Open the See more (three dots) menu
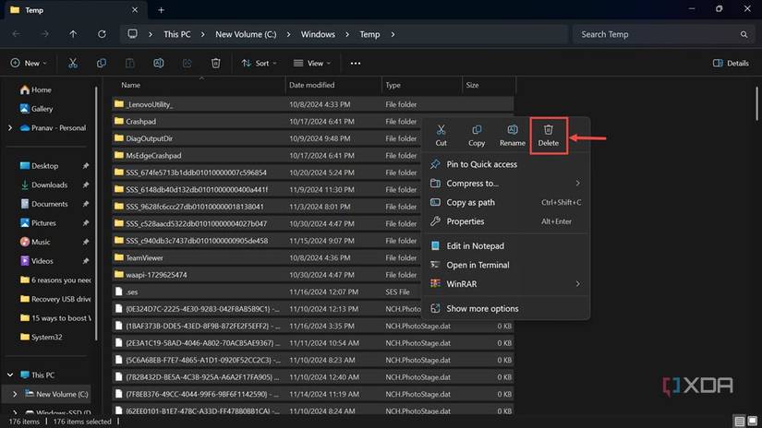This screenshot has height=428, width=762. coord(356,63)
